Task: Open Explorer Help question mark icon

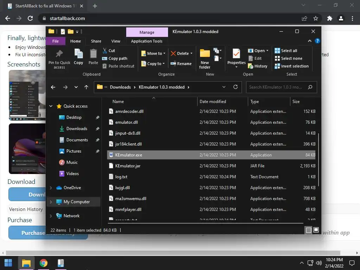Action: click(x=317, y=41)
